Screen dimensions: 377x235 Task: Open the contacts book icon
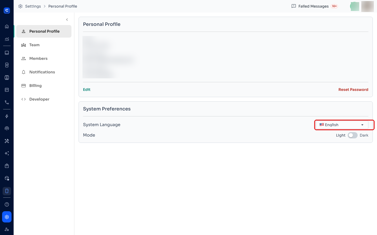(7, 65)
